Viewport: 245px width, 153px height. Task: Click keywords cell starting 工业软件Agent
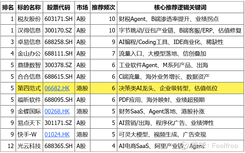point(180,65)
